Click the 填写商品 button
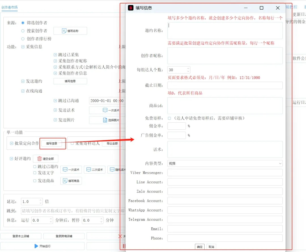 (71, 181)
